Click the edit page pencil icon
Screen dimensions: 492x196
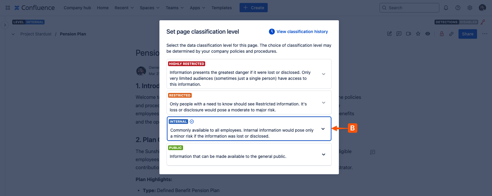389,34
